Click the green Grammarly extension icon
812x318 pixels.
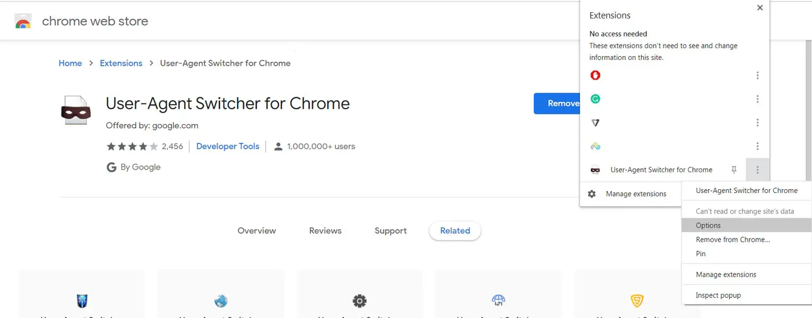pos(595,99)
